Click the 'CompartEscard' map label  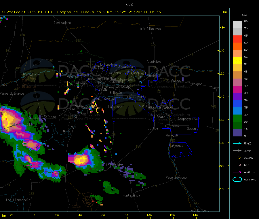click(189, 119)
